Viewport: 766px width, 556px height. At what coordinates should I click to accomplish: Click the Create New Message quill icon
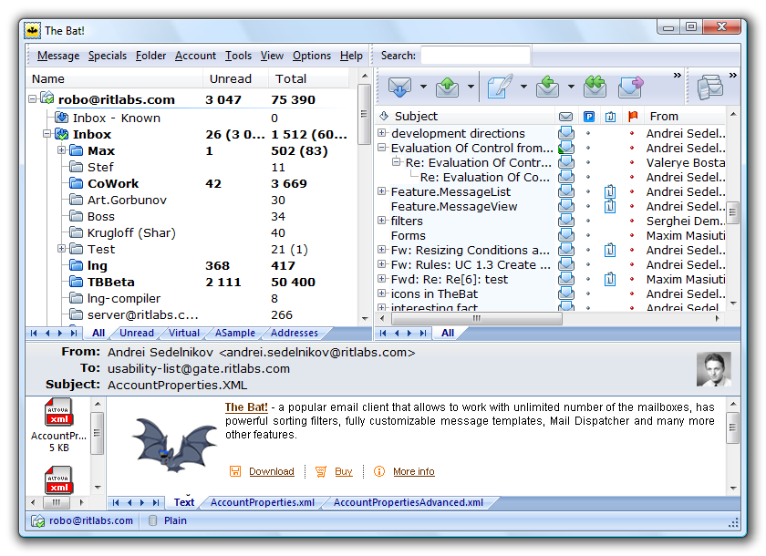click(500, 88)
